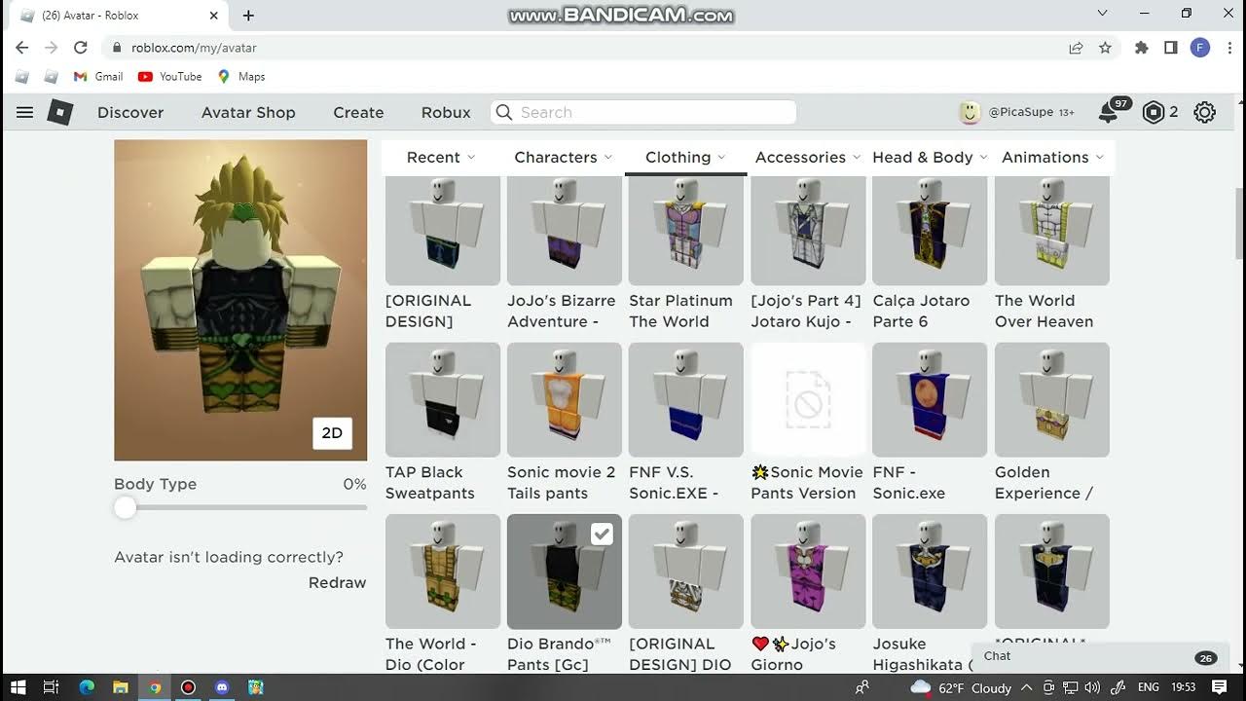Open the browser extensions puzzle icon

point(1141,48)
